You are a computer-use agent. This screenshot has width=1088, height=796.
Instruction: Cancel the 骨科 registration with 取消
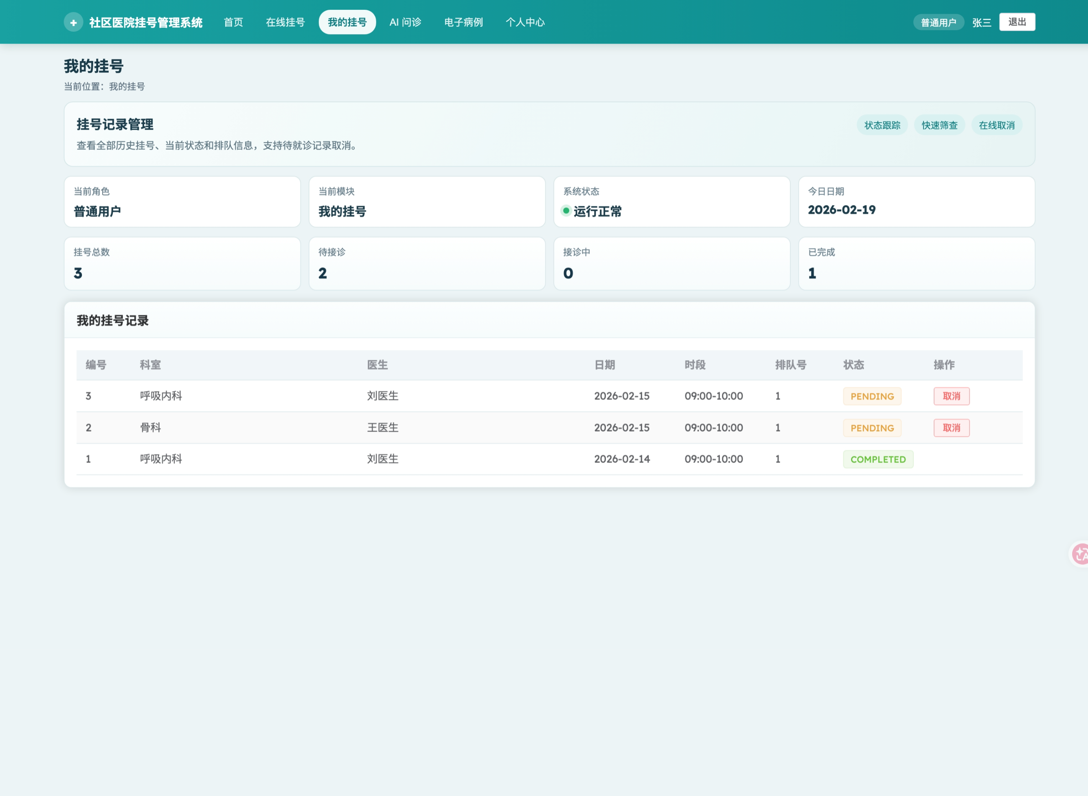pos(951,428)
